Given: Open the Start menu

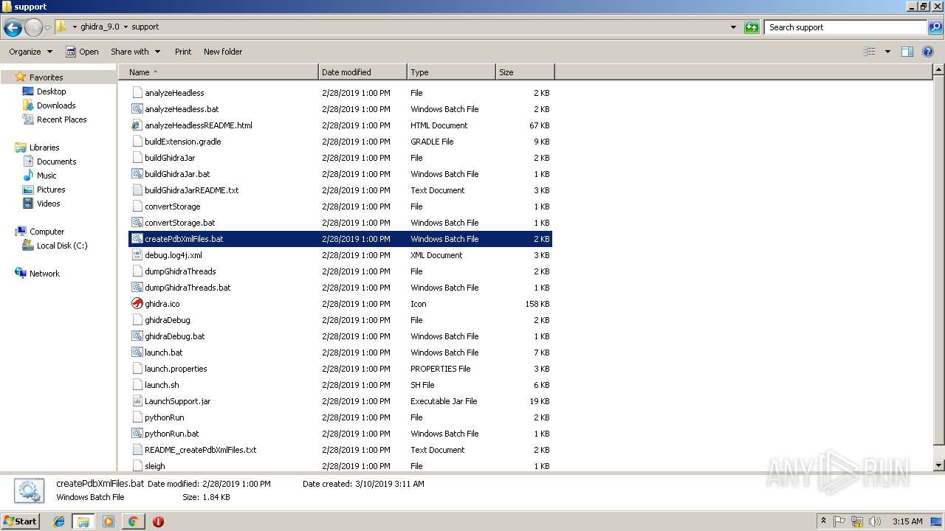Looking at the screenshot, I should [x=20, y=521].
